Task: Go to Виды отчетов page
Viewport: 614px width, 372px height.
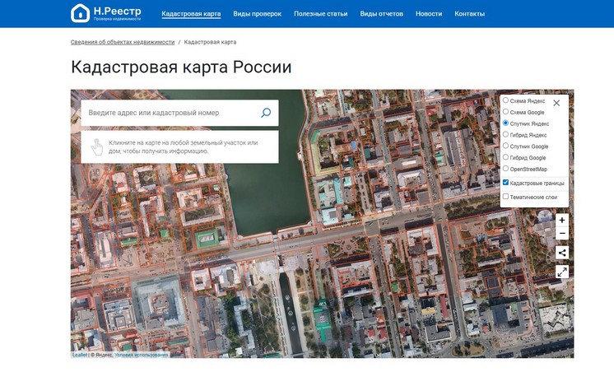Action: (381, 14)
